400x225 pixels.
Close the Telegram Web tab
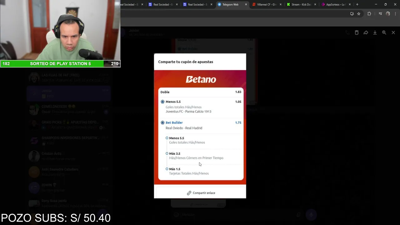246,4
